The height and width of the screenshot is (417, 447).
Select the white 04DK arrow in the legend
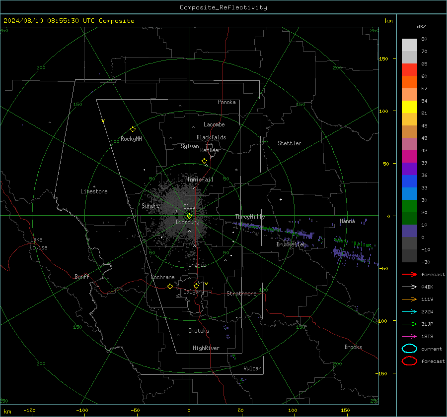[x=409, y=287]
